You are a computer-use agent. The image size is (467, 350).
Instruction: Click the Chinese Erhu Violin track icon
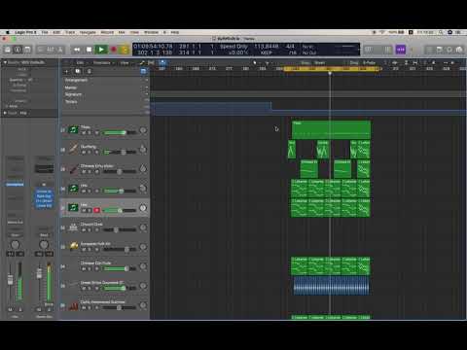pyautogui.click(x=73, y=168)
